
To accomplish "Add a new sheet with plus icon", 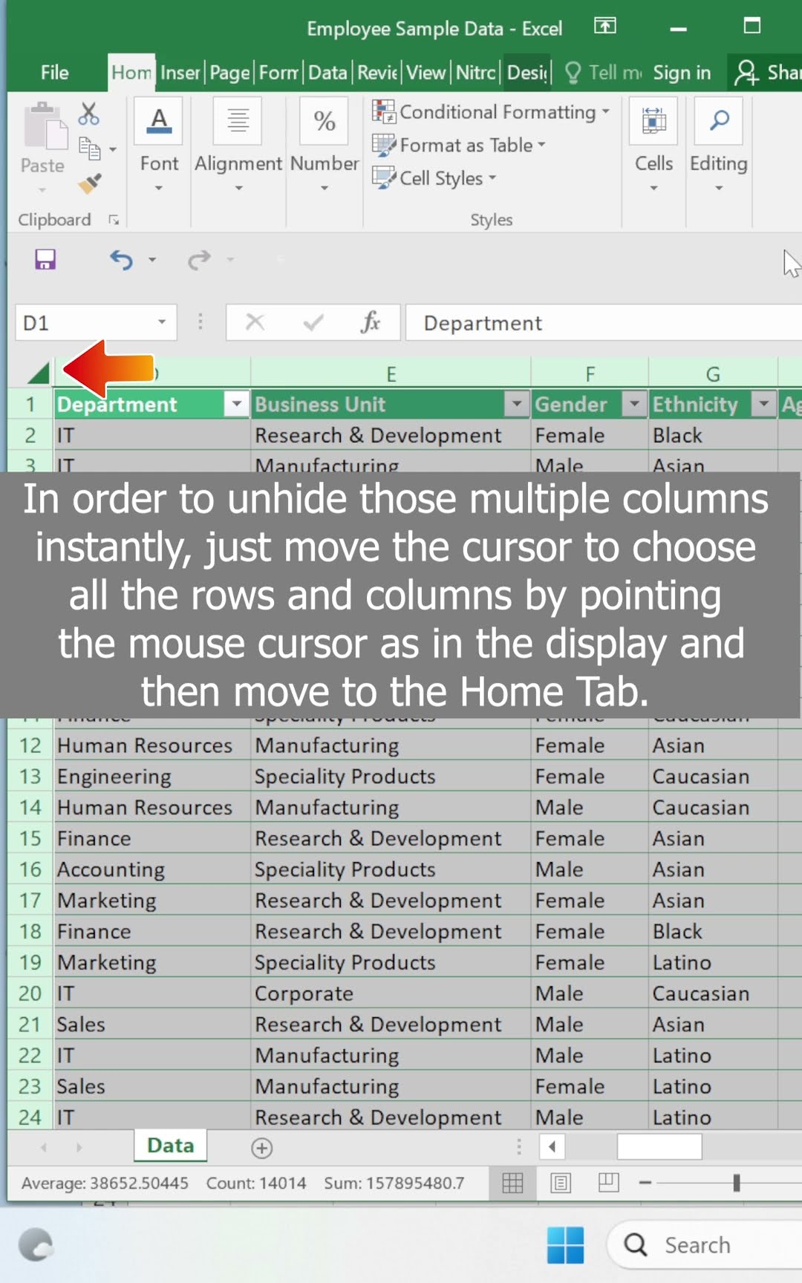I will 261,1148.
